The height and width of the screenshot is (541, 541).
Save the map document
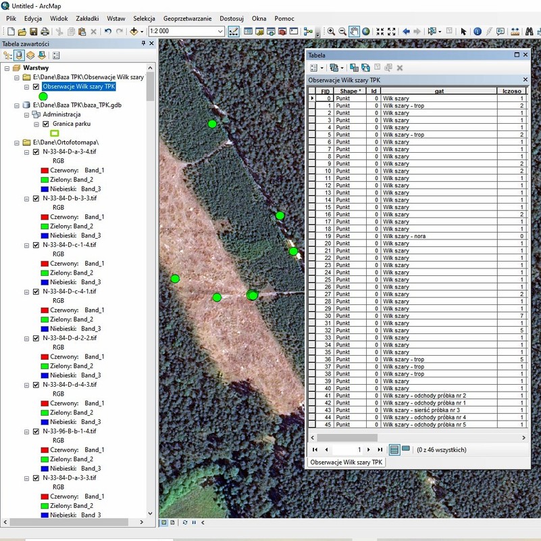pyautogui.click(x=33, y=31)
